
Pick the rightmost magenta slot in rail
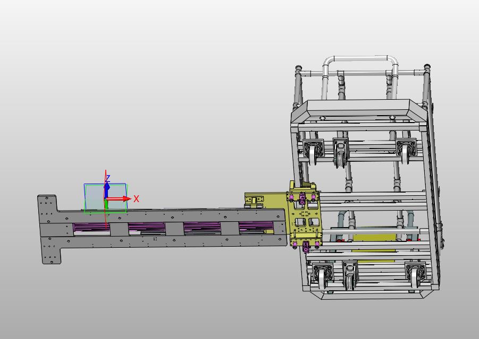[256, 228]
